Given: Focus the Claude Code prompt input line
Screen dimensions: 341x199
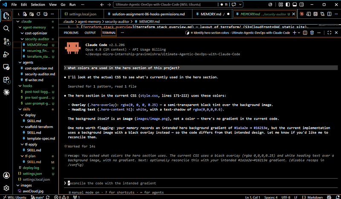Looking at the screenshot, I should pos(201,183).
